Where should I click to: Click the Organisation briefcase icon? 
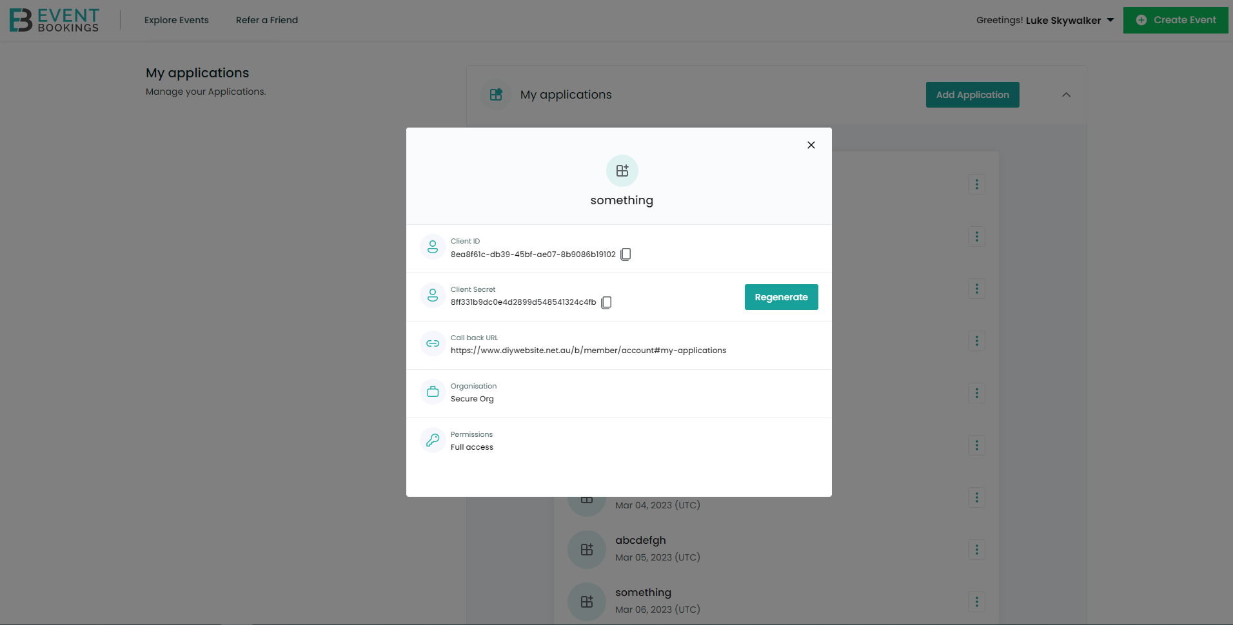click(x=433, y=392)
